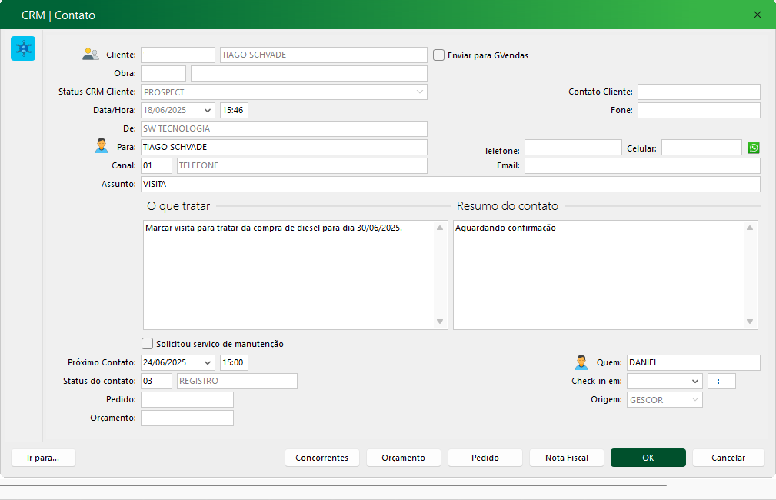Close the CRM Contato window
776x500 pixels.
[758, 15]
